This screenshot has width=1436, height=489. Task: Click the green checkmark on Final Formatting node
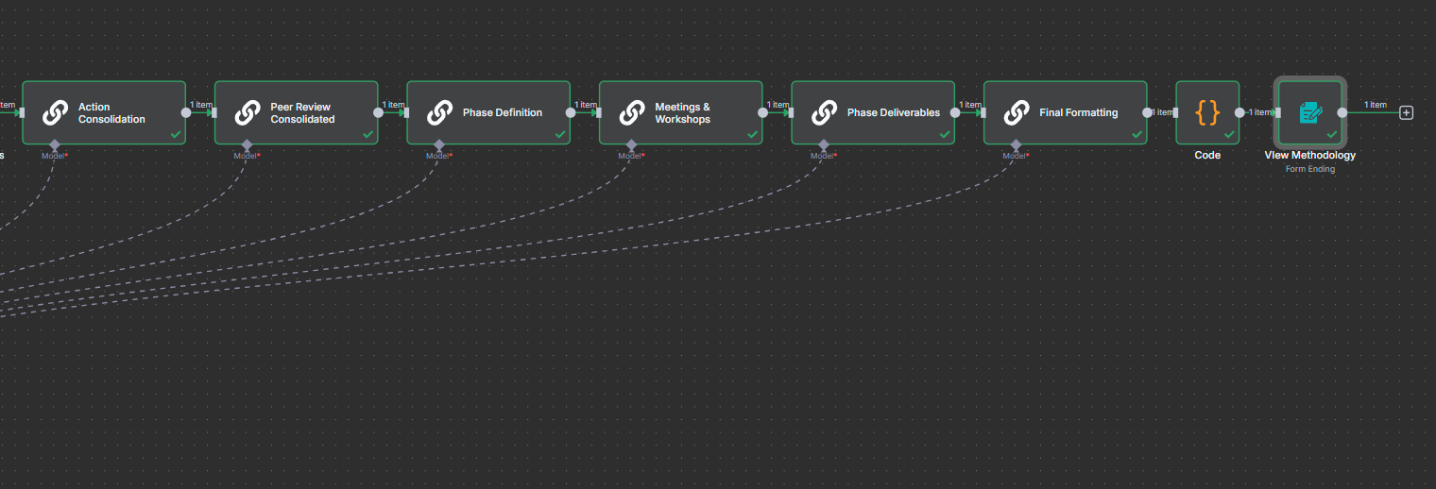click(x=1137, y=135)
